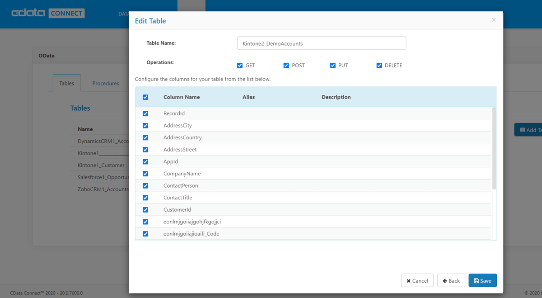Uncheck the AddressCity column checkbox
The width and height of the screenshot is (542, 298).
145,126
